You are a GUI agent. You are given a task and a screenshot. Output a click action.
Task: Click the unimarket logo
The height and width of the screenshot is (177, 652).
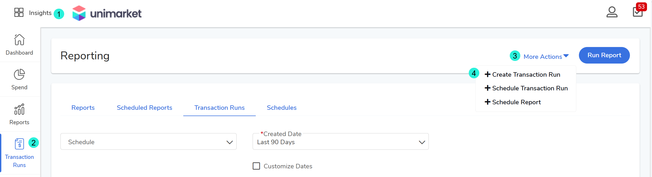click(107, 13)
